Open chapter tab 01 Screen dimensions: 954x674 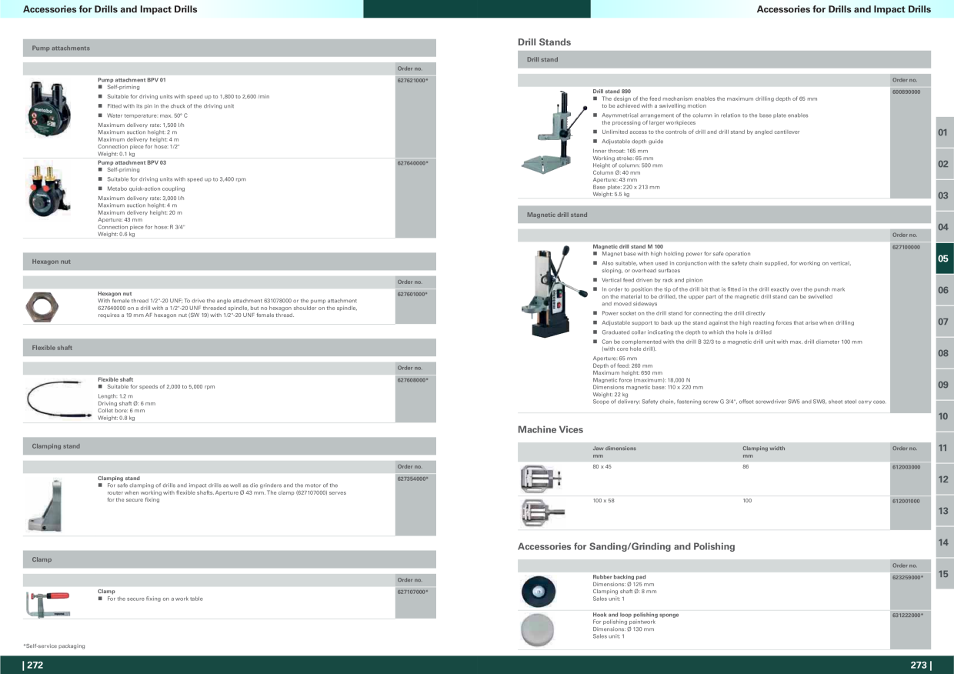[944, 133]
